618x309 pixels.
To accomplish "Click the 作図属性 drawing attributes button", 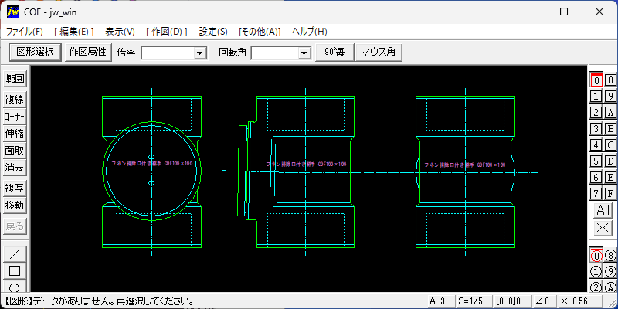I will point(88,52).
